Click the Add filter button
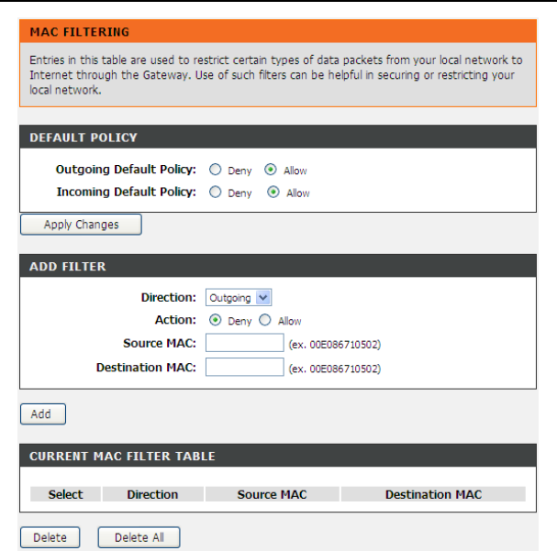The image size is (557, 551). [x=43, y=414]
